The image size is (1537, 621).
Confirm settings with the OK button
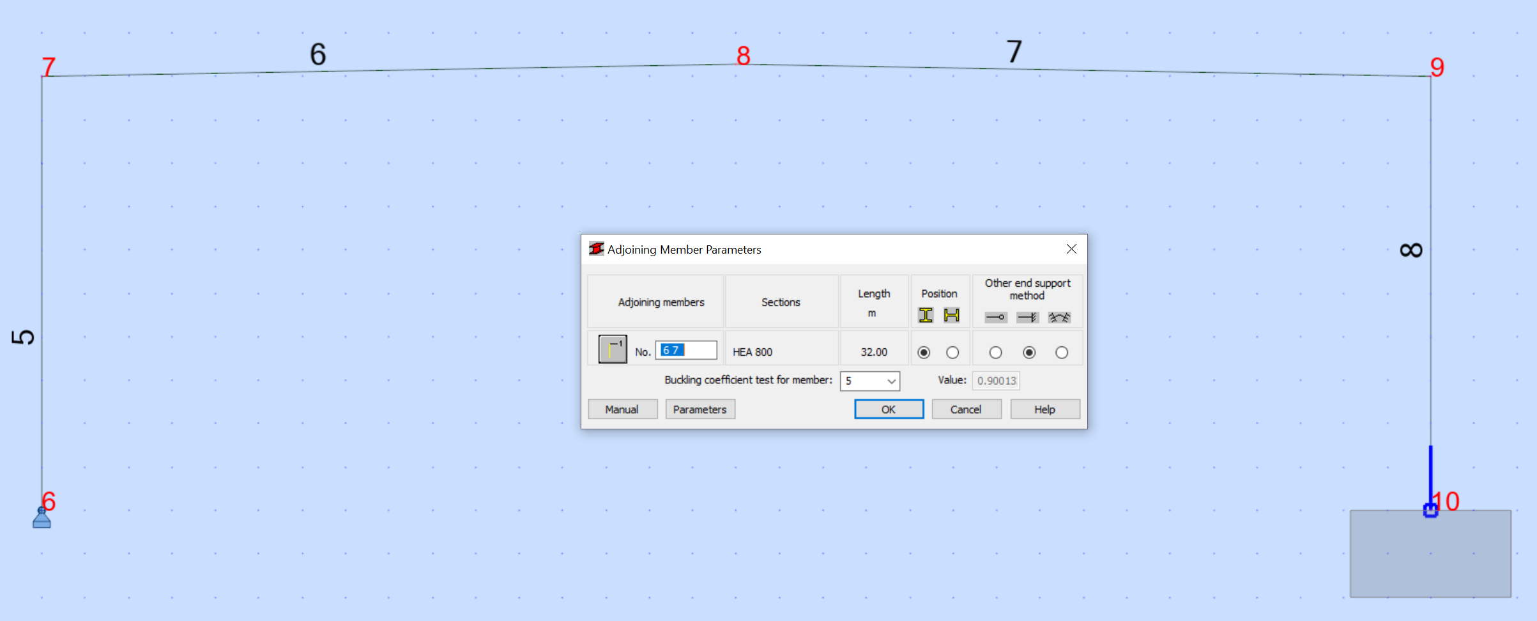tap(889, 409)
